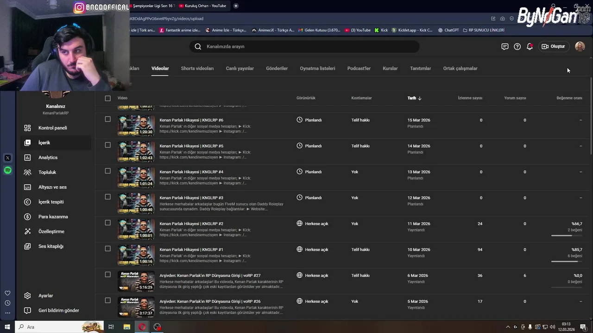Click Geri bildirim gönder icon
The width and height of the screenshot is (593, 333).
[x=27, y=310]
